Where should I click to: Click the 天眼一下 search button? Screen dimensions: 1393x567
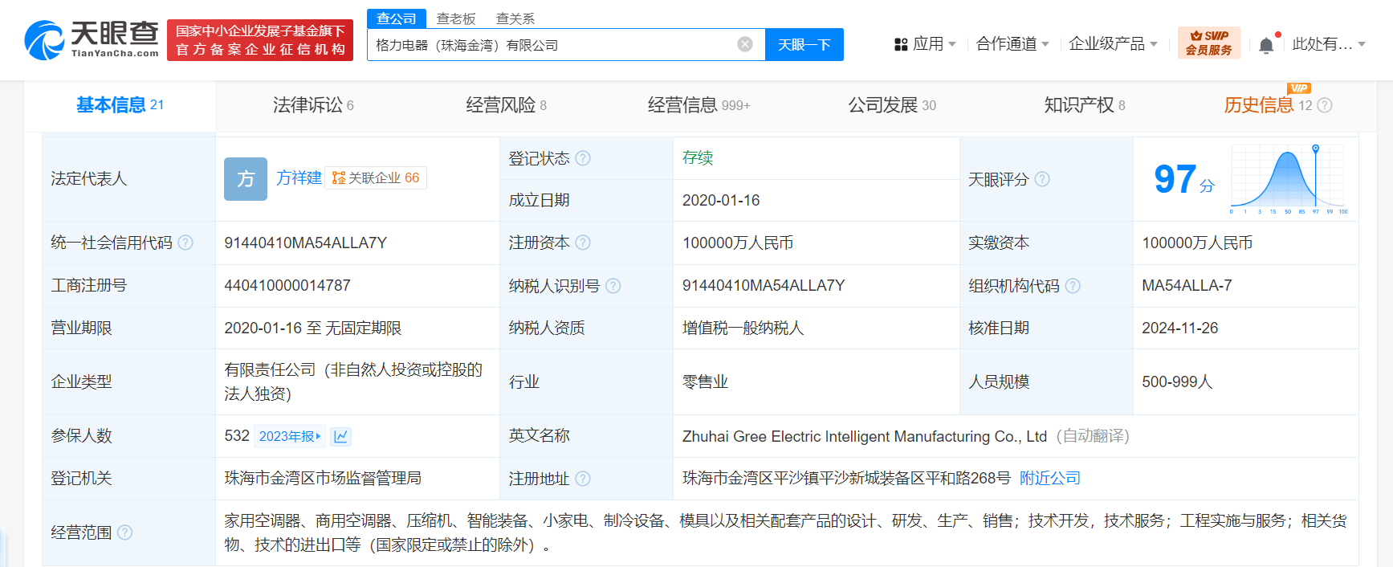click(x=804, y=45)
